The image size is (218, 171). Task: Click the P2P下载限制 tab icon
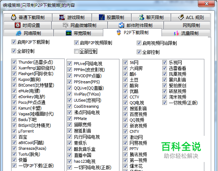click(x=119, y=32)
